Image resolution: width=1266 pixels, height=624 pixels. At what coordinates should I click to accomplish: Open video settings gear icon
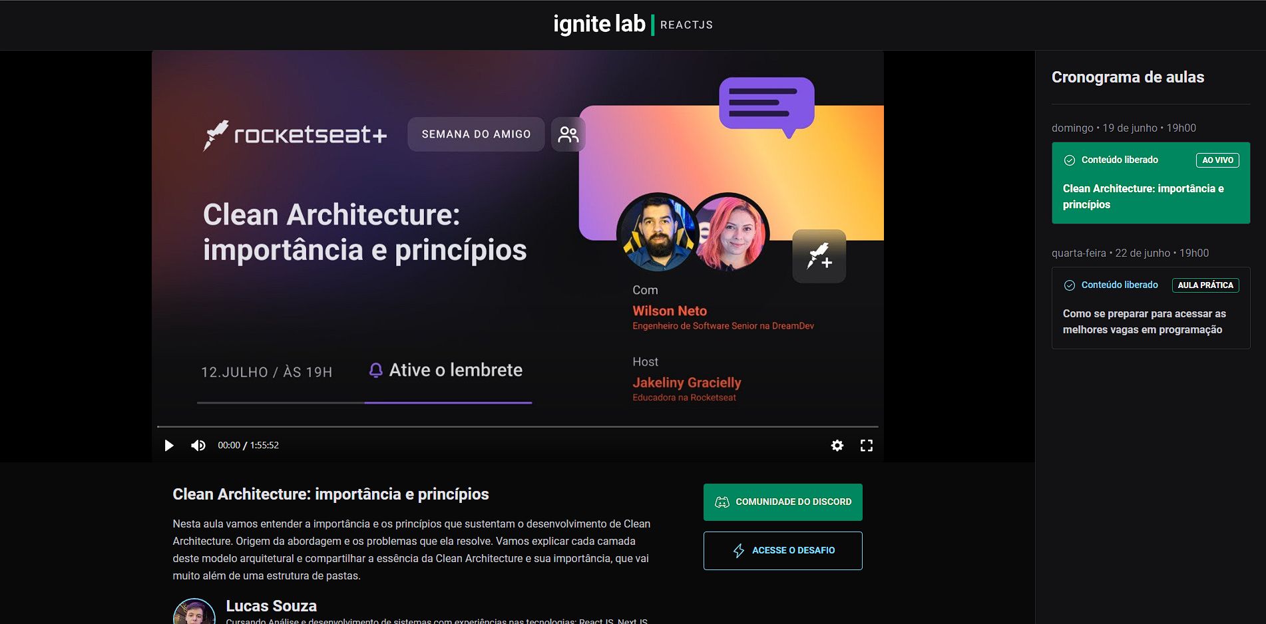pos(837,446)
